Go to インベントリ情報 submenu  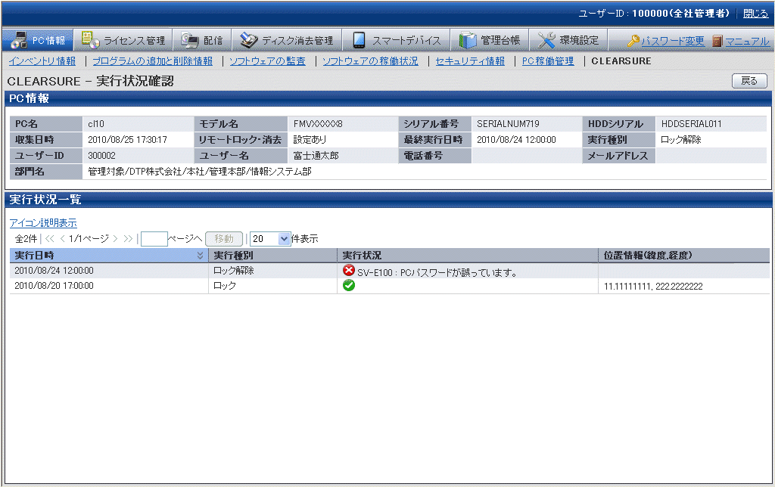tap(42, 61)
